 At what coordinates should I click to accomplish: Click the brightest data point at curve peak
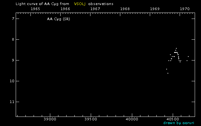pyautogui.click(x=176, y=48)
